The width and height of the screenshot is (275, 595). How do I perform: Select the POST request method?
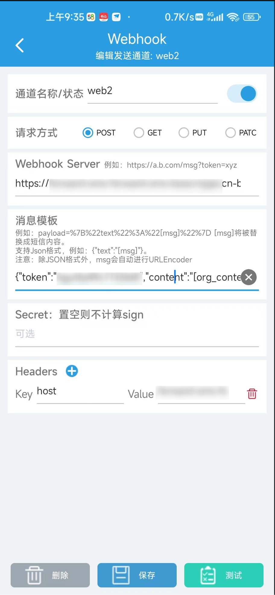[99, 133]
